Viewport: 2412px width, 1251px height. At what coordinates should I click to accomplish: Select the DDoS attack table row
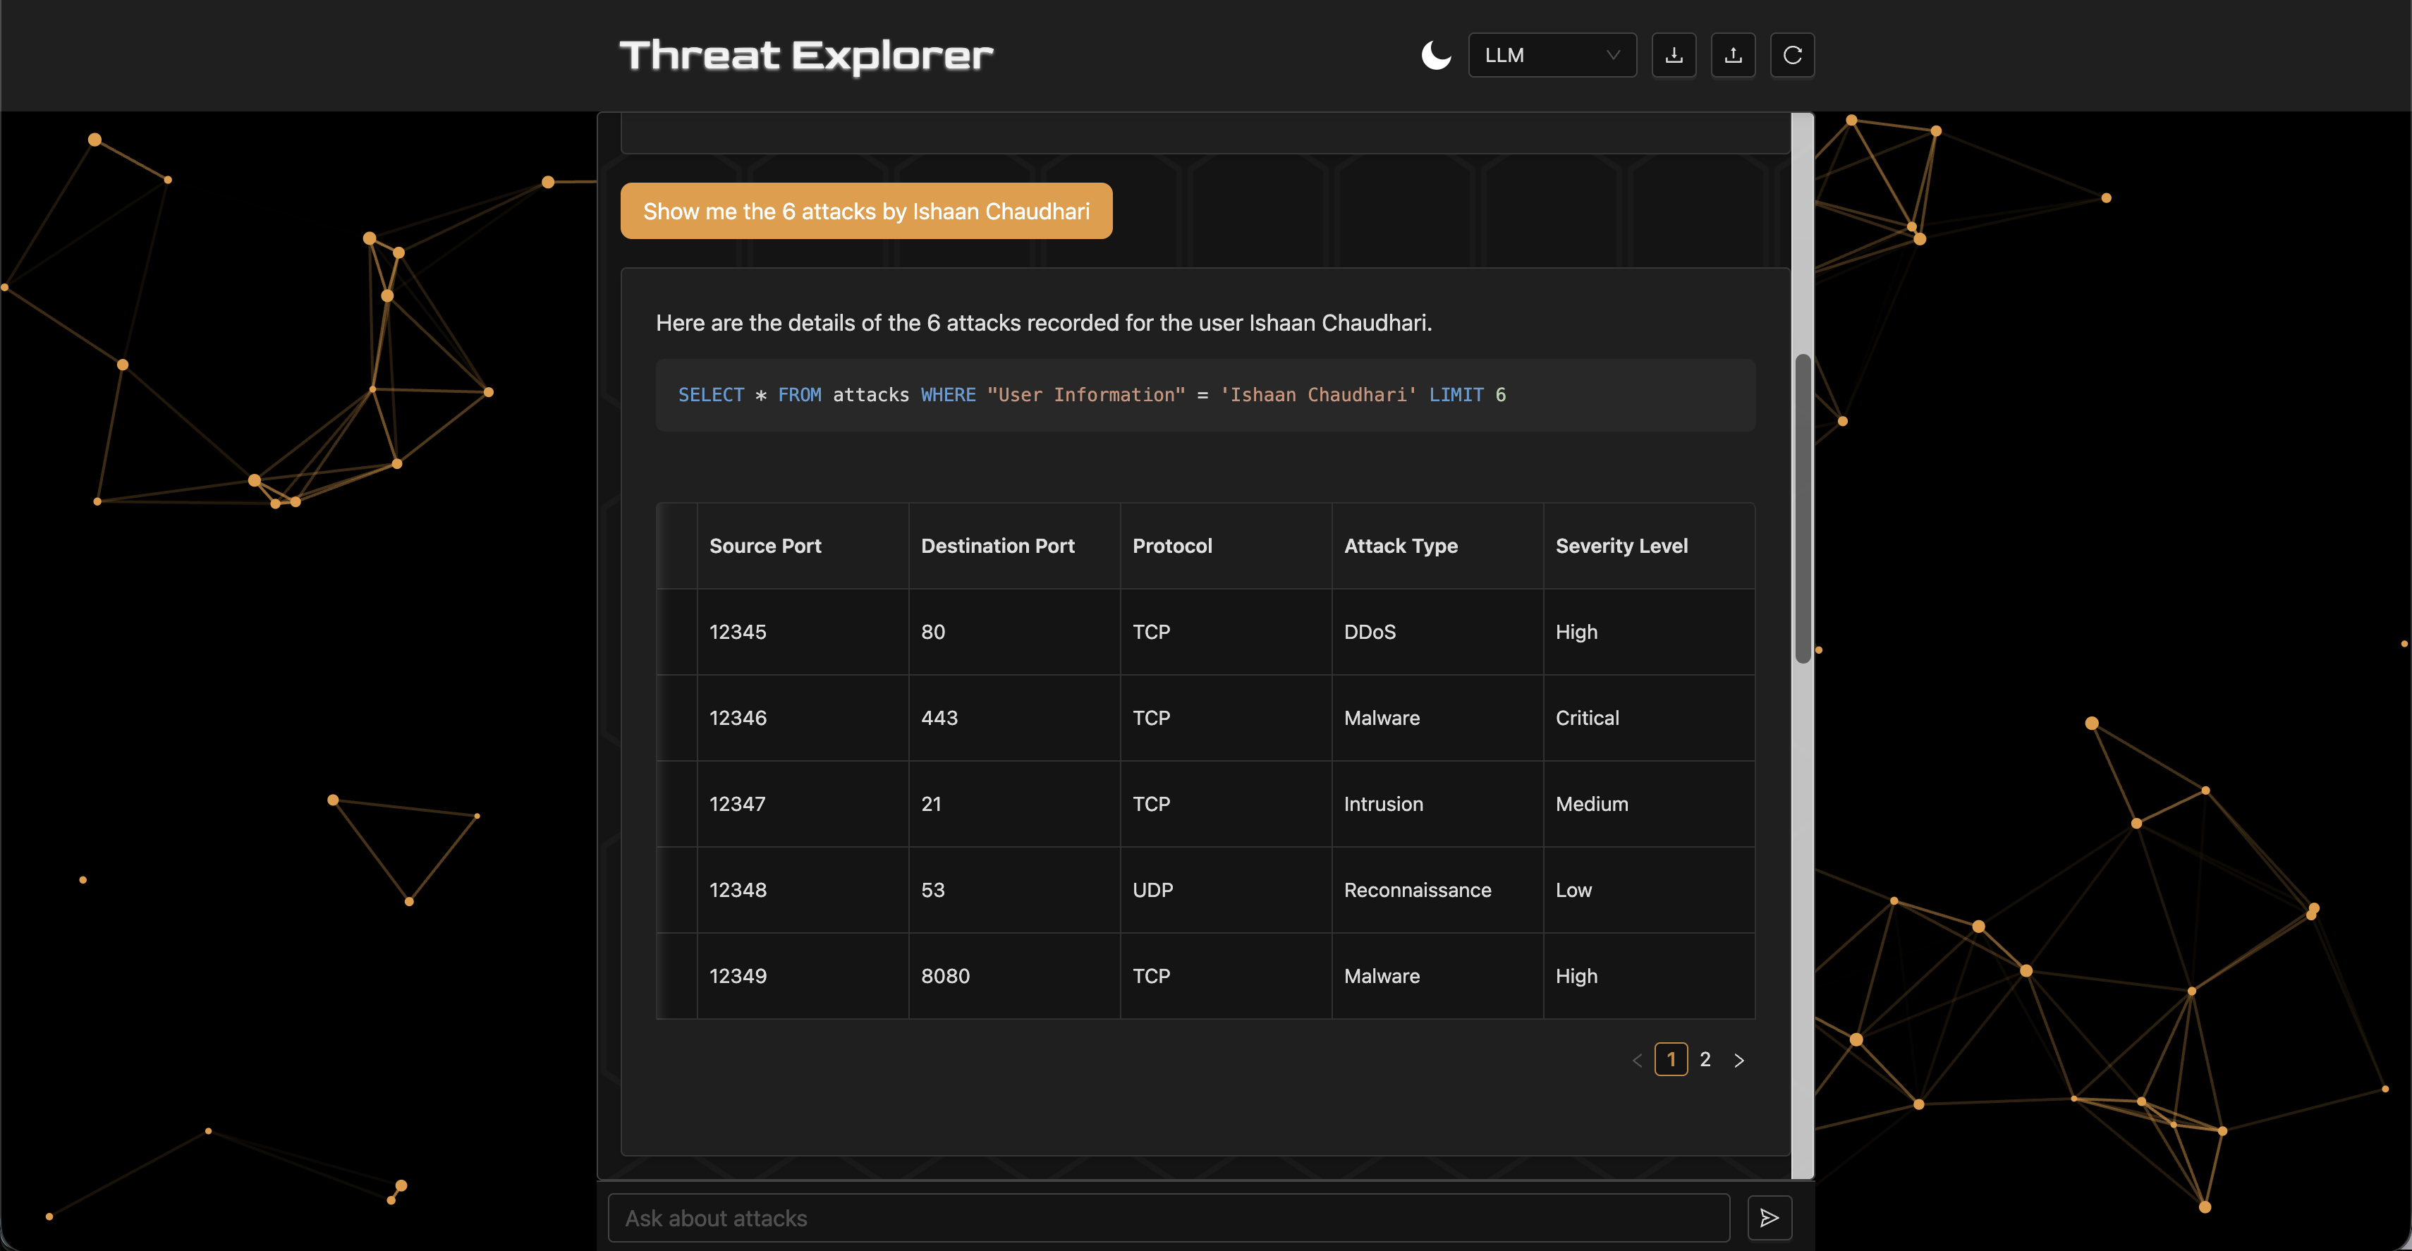pyautogui.click(x=1206, y=631)
